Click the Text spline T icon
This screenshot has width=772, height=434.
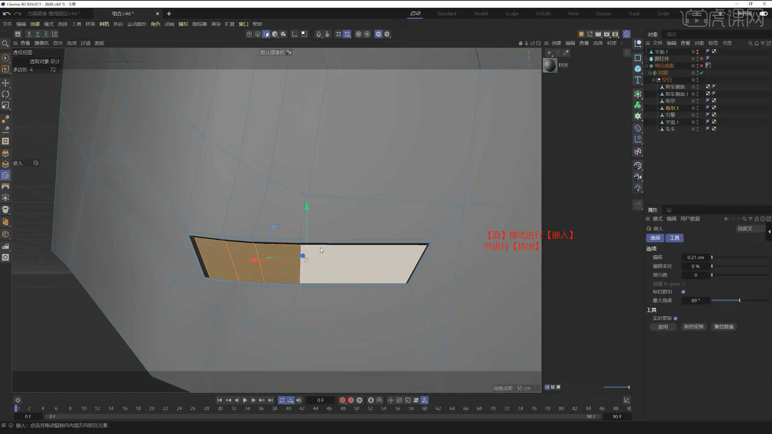(638, 80)
